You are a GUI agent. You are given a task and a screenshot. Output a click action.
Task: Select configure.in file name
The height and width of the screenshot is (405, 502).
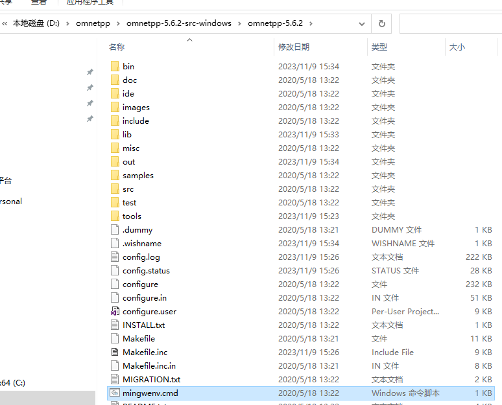[x=145, y=298]
